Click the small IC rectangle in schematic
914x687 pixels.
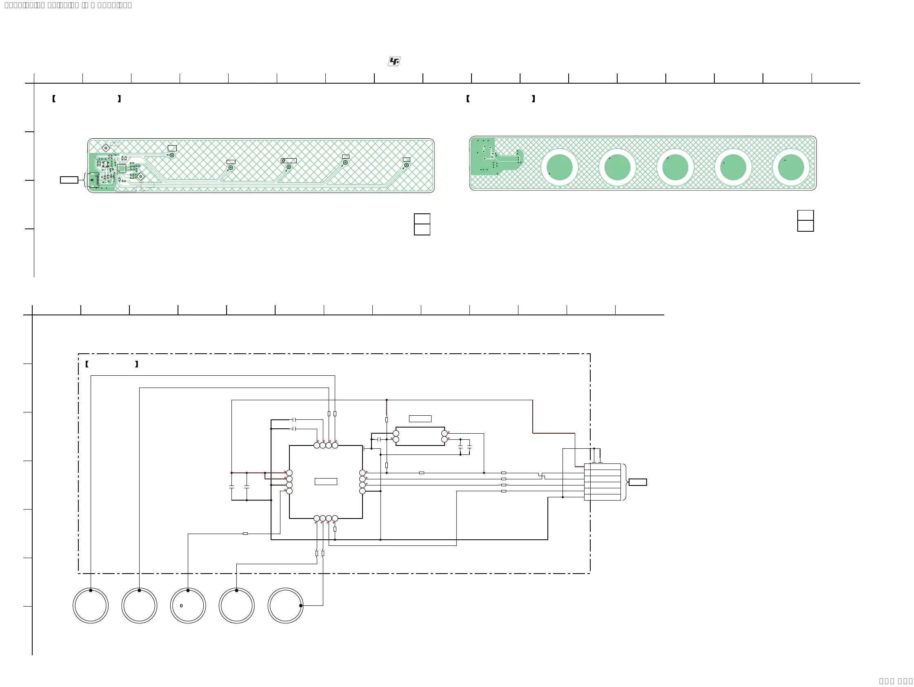pos(420,437)
